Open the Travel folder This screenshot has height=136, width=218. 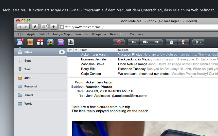[x=41, y=95]
